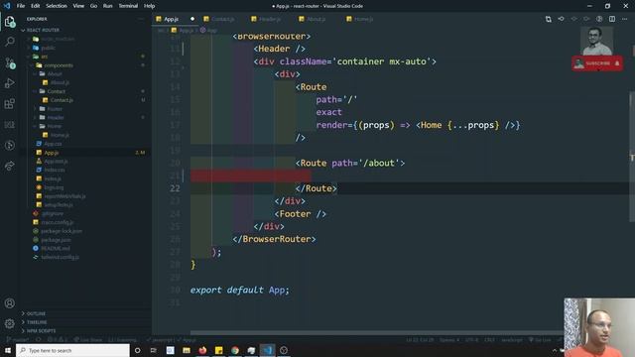Viewport: 635px width, 357px height.
Task: Open Chrome from the taskbar
Action: [235, 350]
